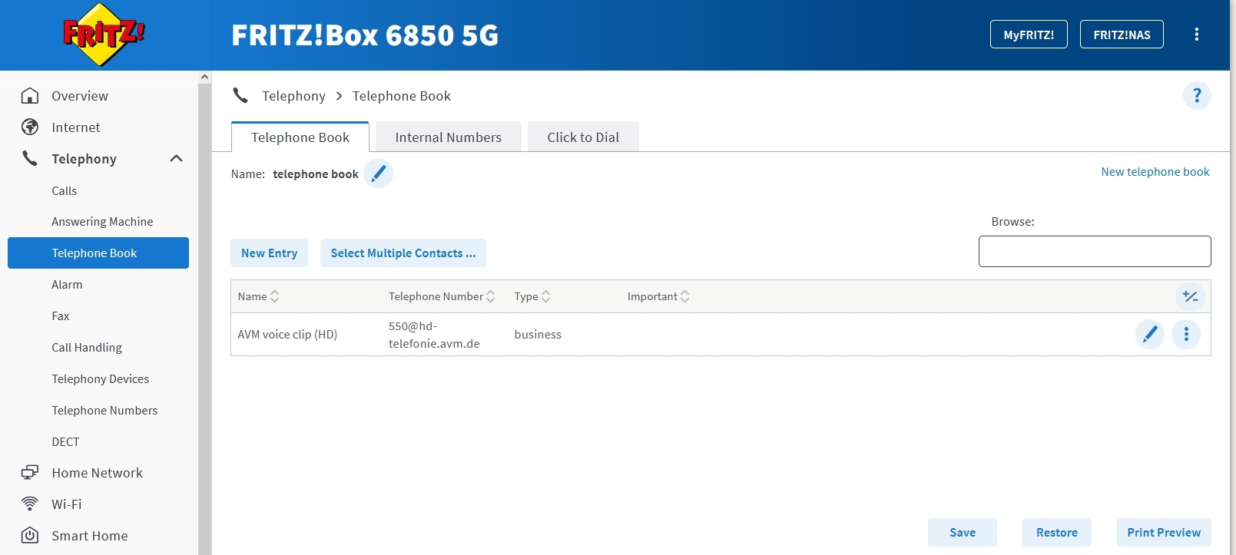Open Telephony Devices in the sidebar
Image resolution: width=1236 pixels, height=555 pixels.
click(x=101, y=379)
